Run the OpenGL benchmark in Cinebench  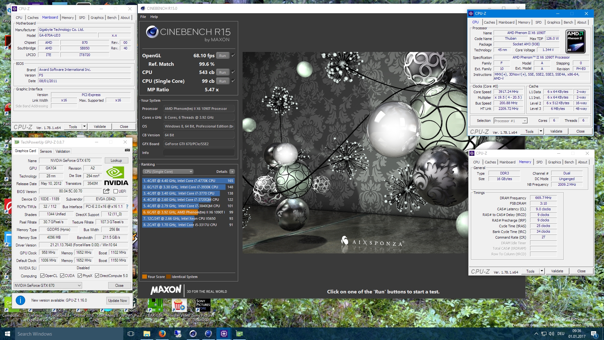222,55
